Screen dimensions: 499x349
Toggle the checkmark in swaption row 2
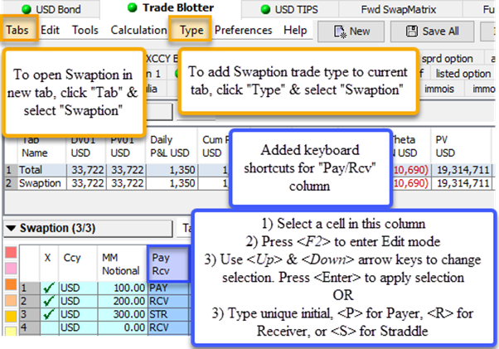(x=49, y=301)
